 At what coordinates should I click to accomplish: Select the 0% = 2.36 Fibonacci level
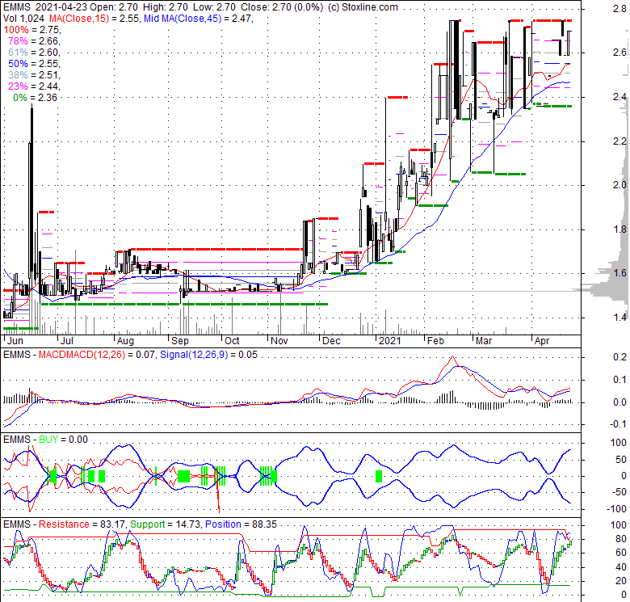tap(35, 98)
